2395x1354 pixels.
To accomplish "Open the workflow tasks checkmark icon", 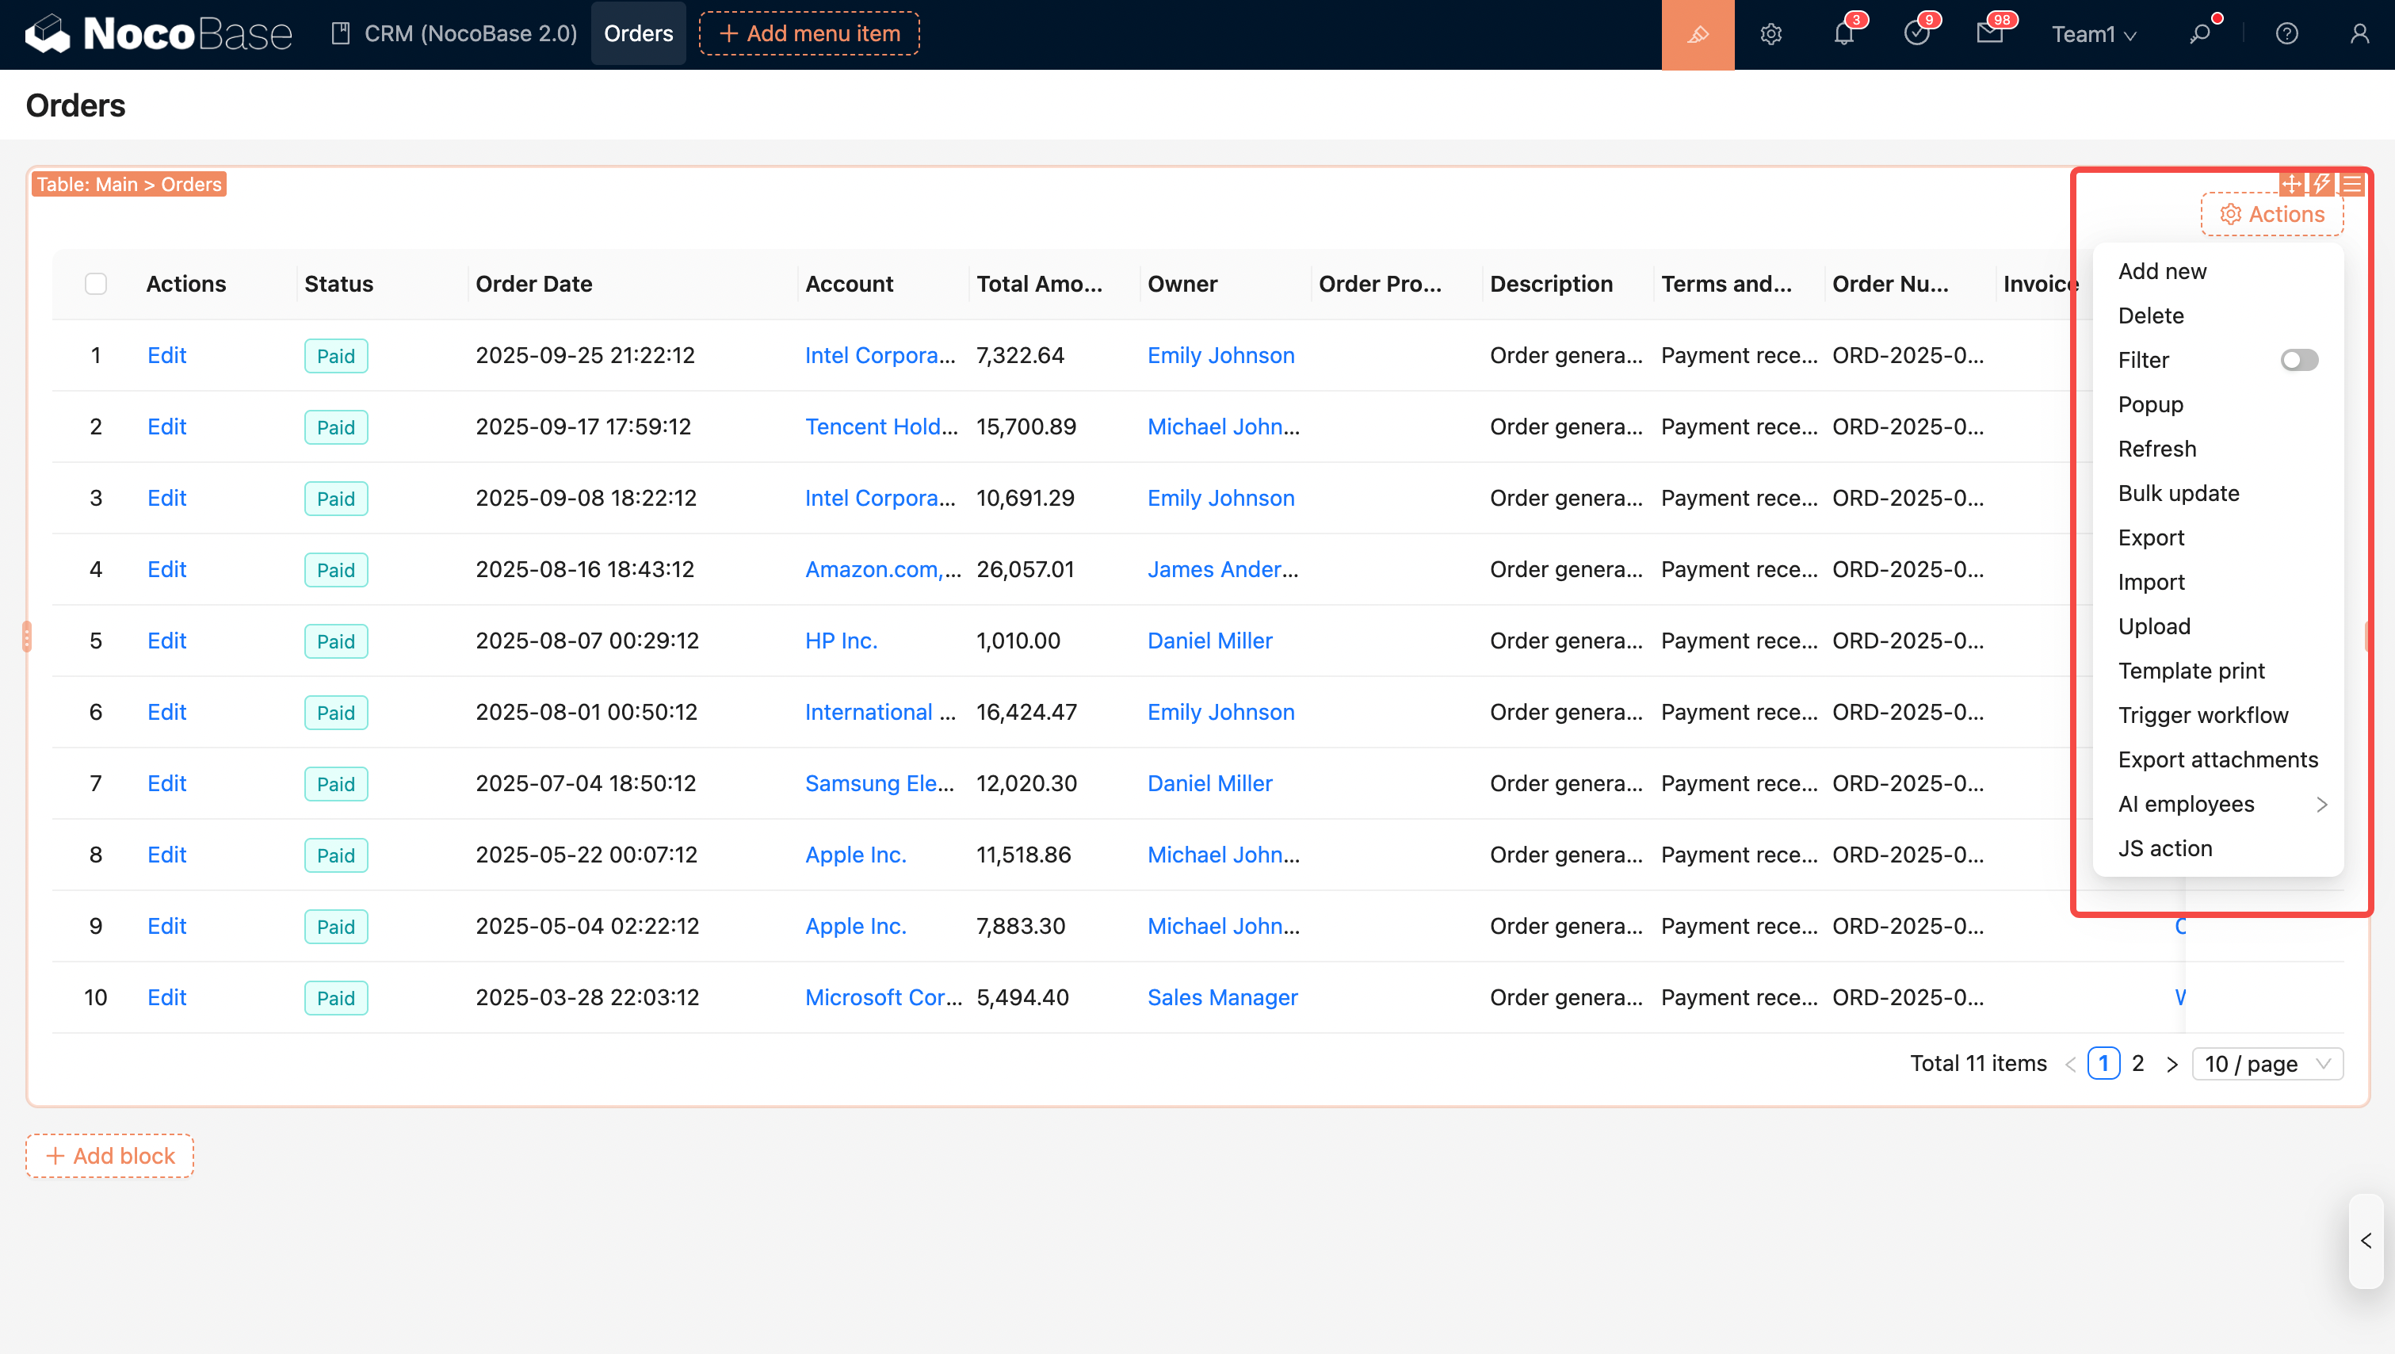I will [x=1916, y=34].
